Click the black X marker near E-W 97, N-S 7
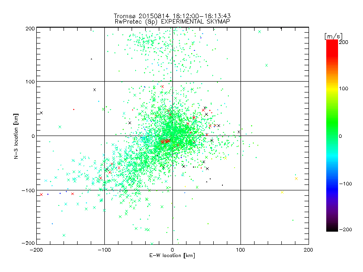This screenshot has width=363, height=272. [239, 132]
